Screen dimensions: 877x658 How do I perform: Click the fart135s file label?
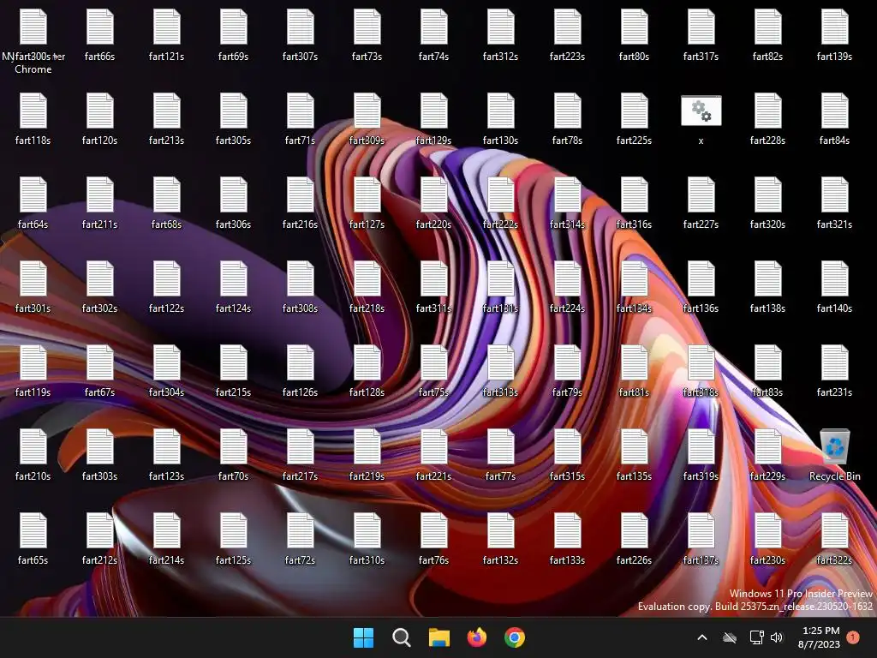click(635, 476)
